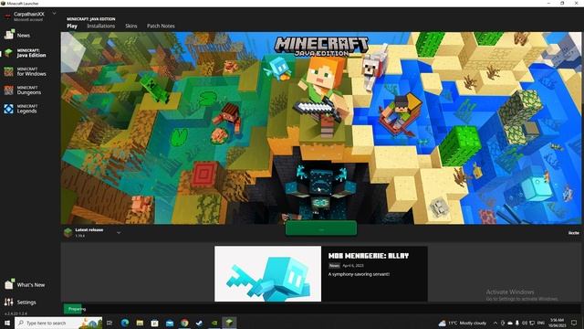Open the Allay news article thumbnail

tap(267, 273)
